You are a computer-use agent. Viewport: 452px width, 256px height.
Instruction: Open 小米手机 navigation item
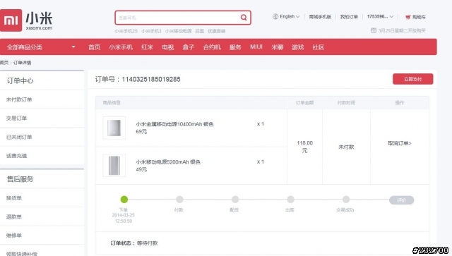pos(121,47)
